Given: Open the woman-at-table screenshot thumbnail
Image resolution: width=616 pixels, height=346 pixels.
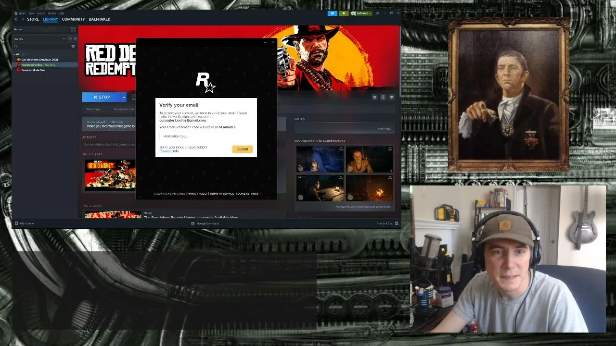Looking at the screenshot, I should pyautogui.click(x=320, y=188).
